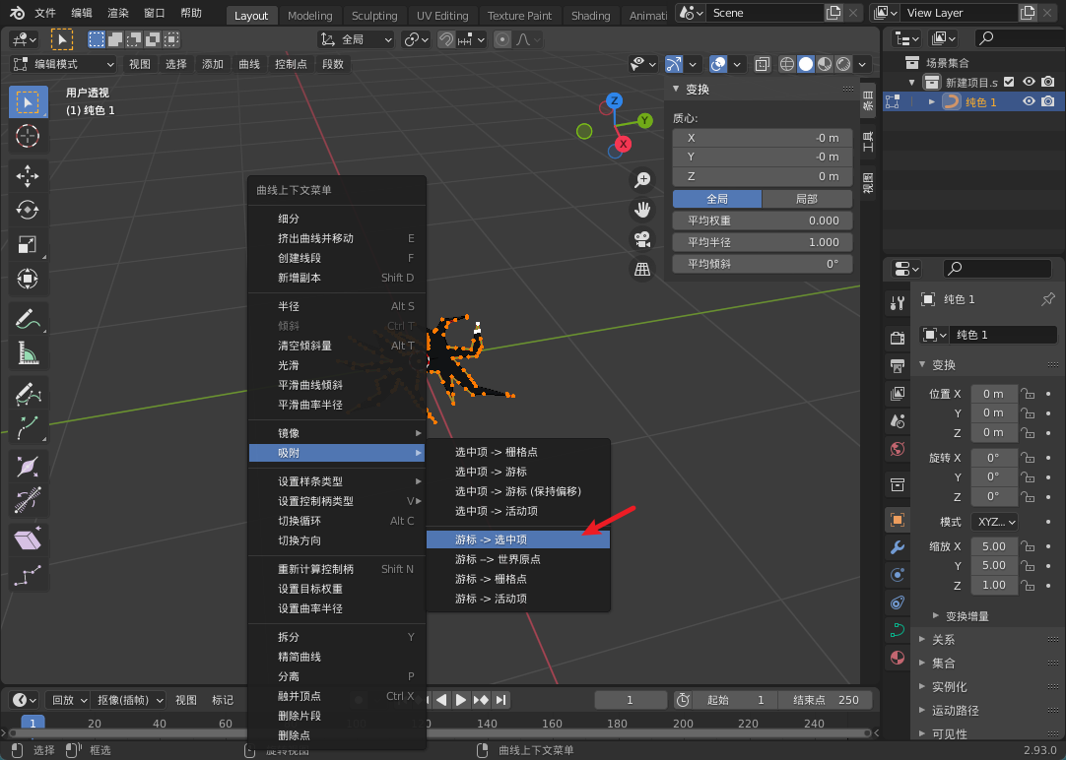Click the 平均权重 value slider
The image size is (1066, 760).
pos(763,221)
